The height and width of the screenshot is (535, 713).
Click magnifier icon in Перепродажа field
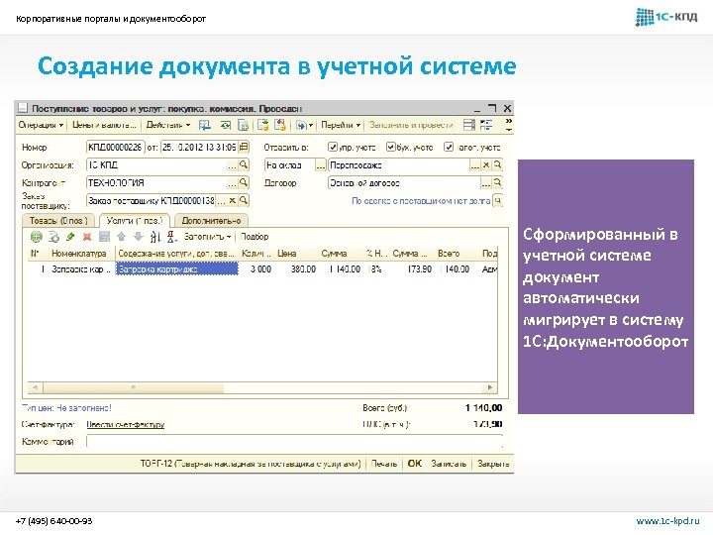497,165
